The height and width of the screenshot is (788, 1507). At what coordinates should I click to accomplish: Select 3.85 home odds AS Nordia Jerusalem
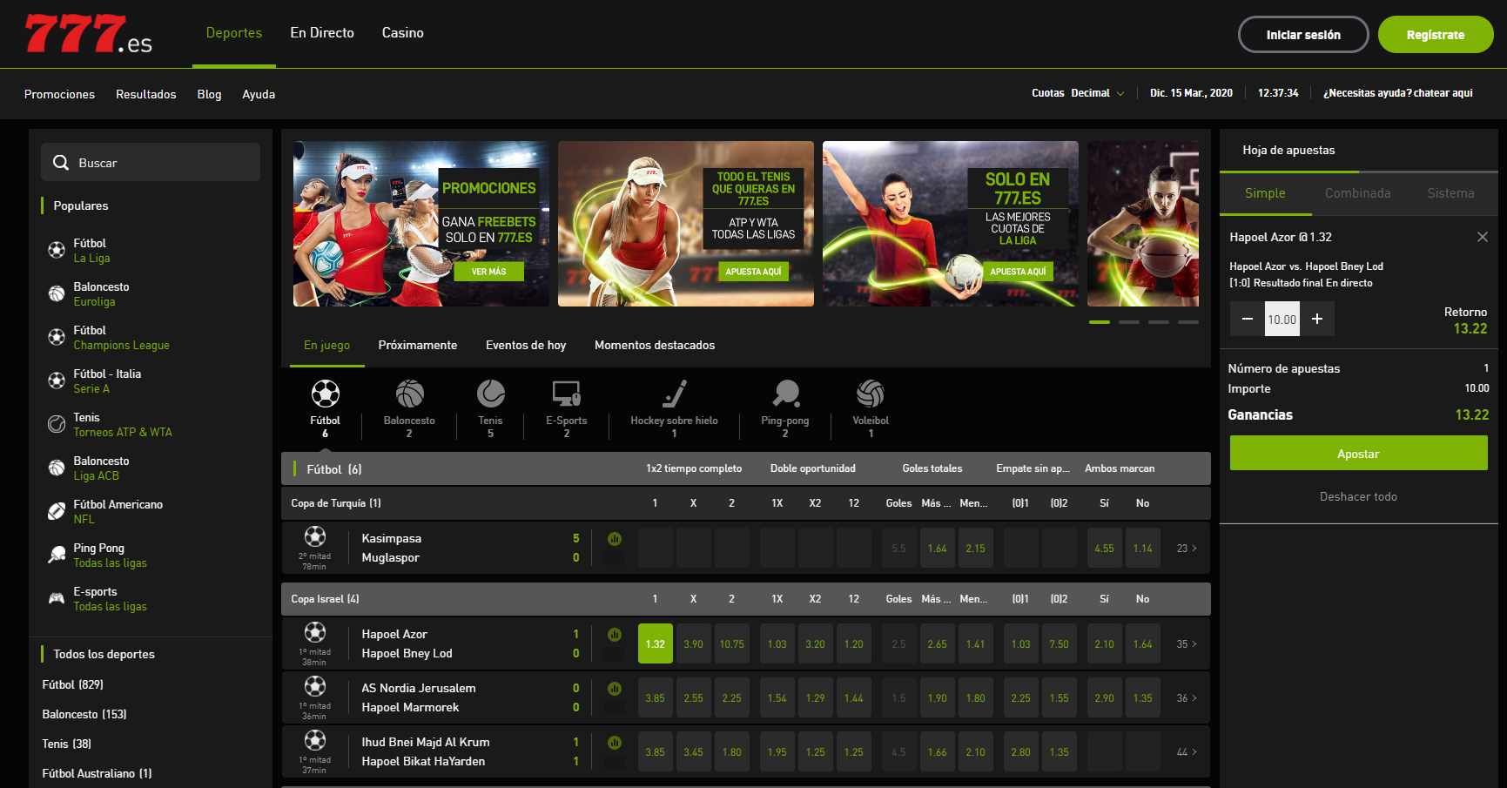[x=656, y=698]
